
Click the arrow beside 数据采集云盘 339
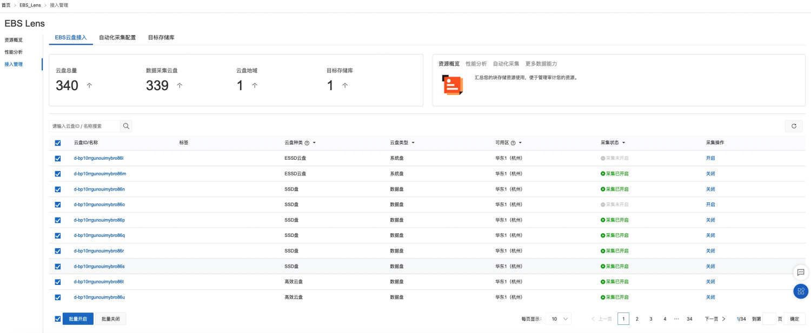coord(180,85)
